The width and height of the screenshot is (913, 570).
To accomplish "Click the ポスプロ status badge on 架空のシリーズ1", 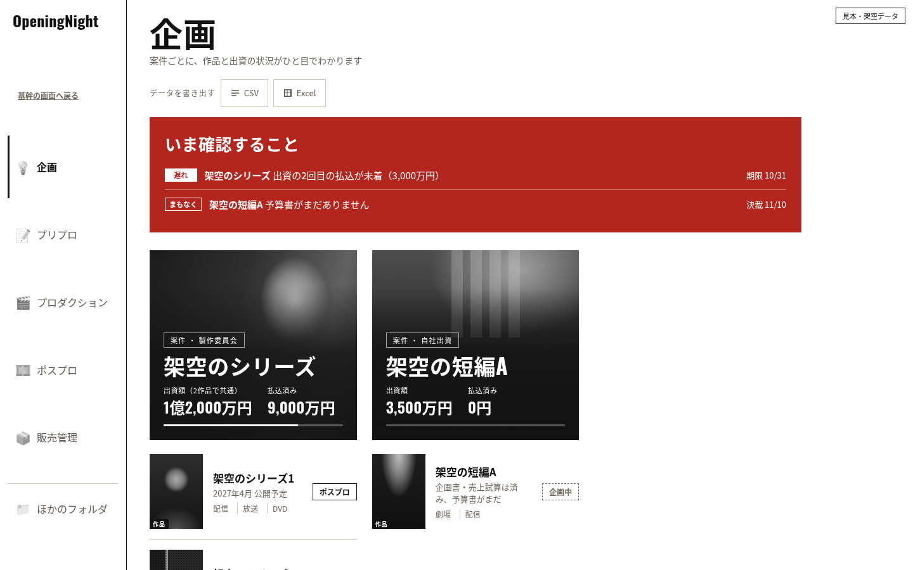I will (335, 492).
